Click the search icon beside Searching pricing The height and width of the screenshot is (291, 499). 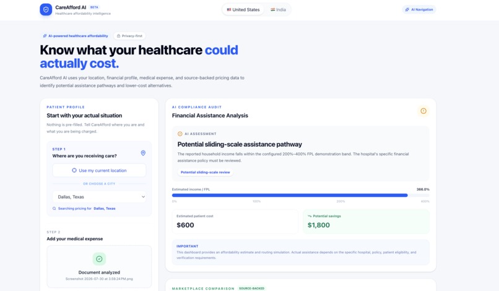pyautogui.click(x=54, y=209)
